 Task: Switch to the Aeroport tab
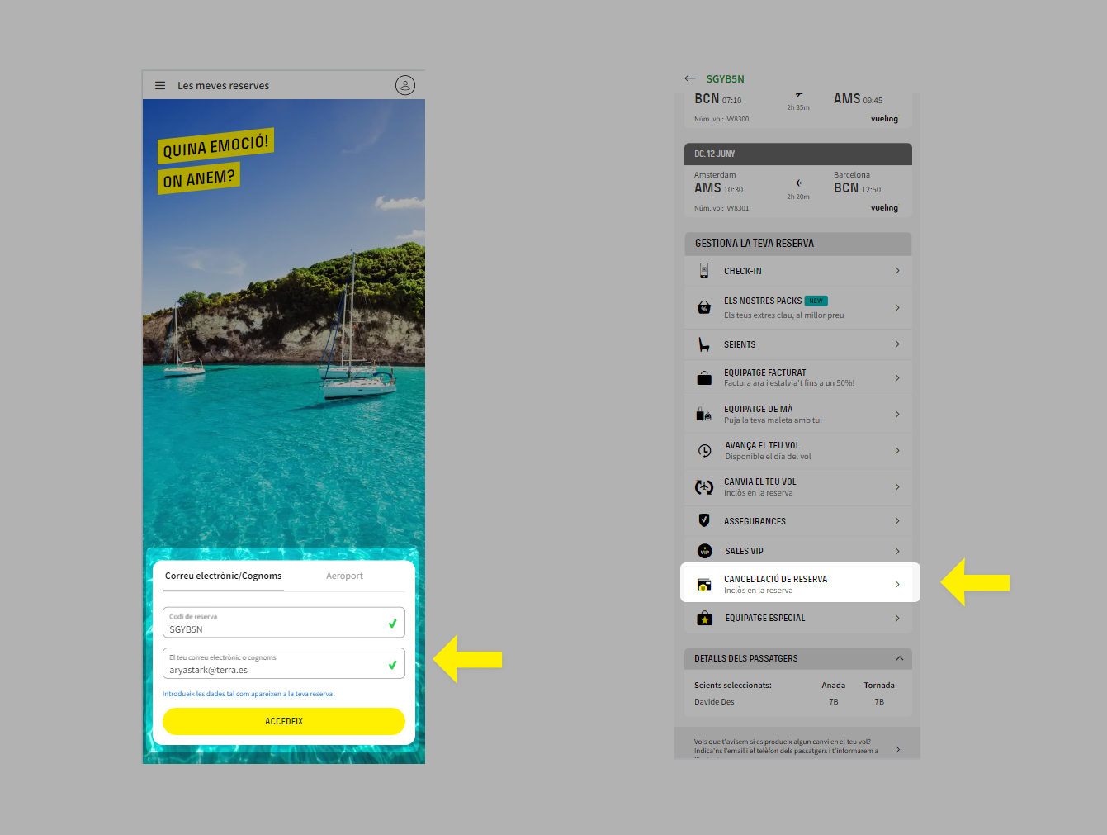[344, 576]
